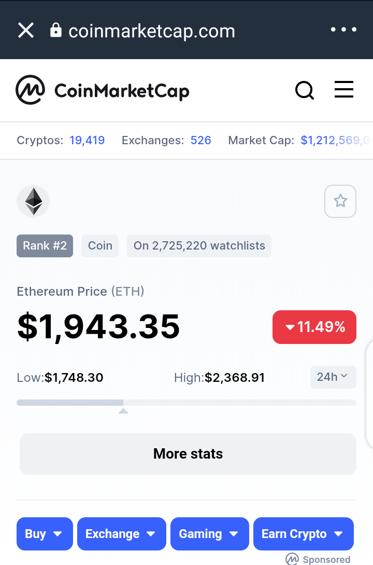
Task: Expand the Buy dropdown
Action: pos(45,534)
